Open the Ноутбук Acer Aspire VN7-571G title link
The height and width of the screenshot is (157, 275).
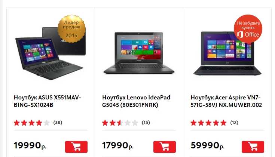pyautogui.click(x=226, y=101)
